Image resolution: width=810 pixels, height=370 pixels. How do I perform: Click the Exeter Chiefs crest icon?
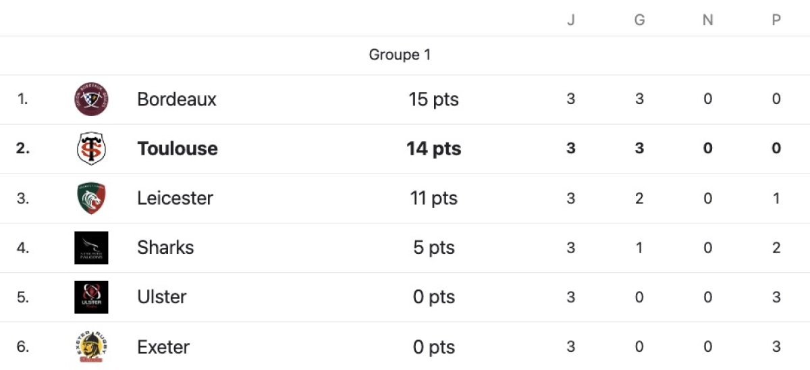point(91,347)
